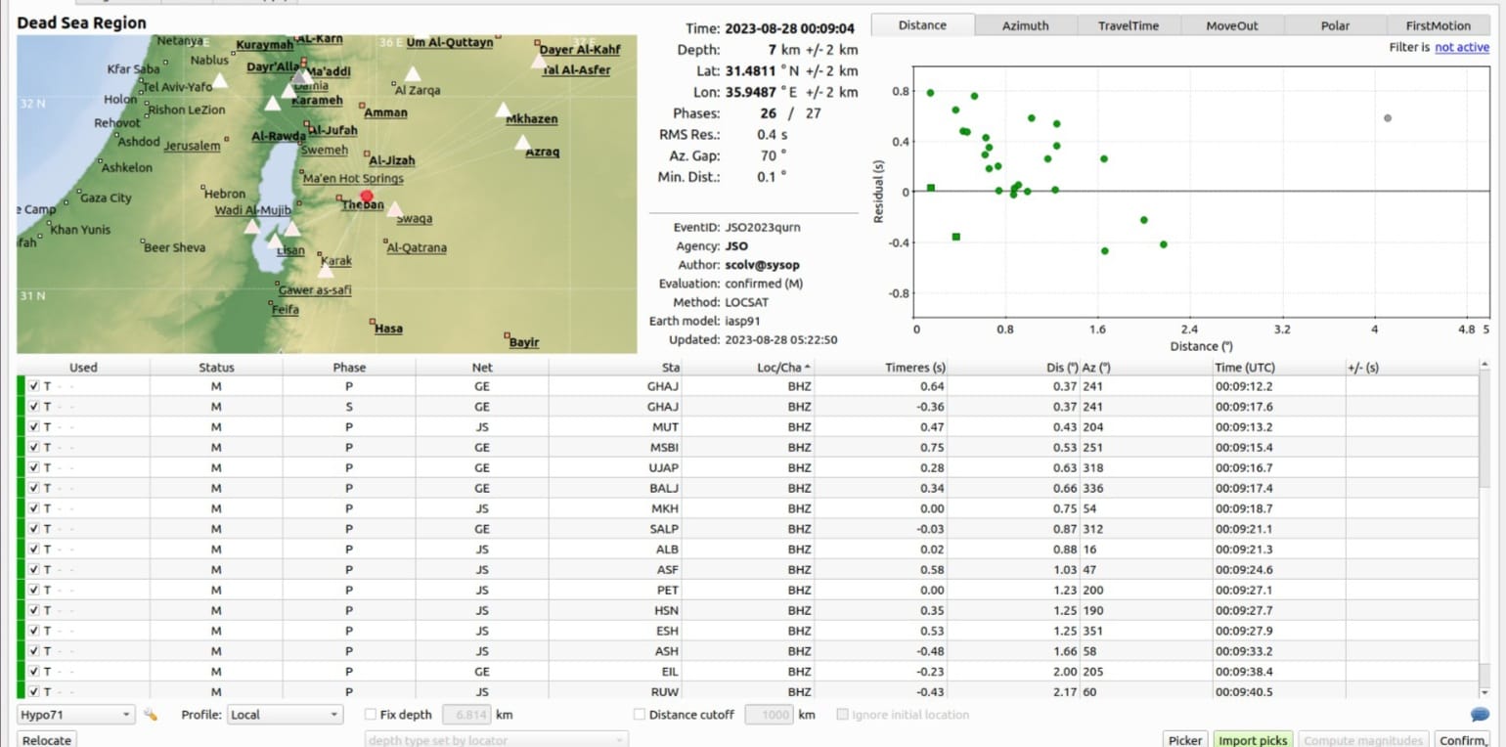
Task: Click the Relocate button
Action: tap(47, 740)
